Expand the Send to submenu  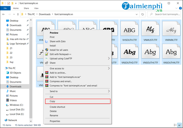click(77, 91)
